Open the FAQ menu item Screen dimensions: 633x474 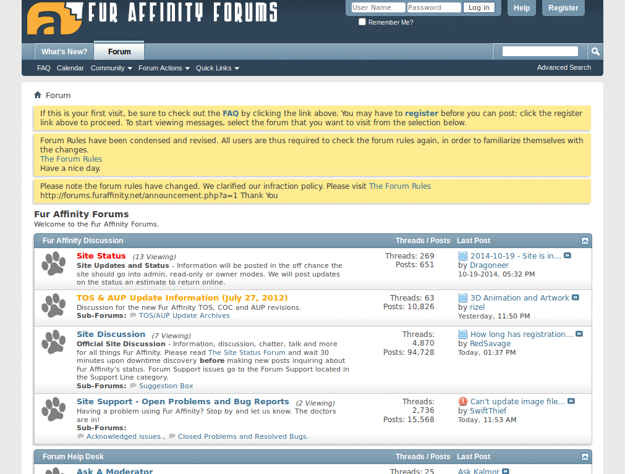pyautogui.click(x=44, y=68)
